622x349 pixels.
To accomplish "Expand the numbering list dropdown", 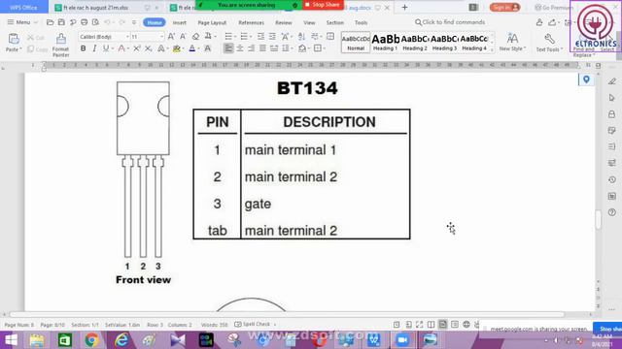I will coord(251,37).
